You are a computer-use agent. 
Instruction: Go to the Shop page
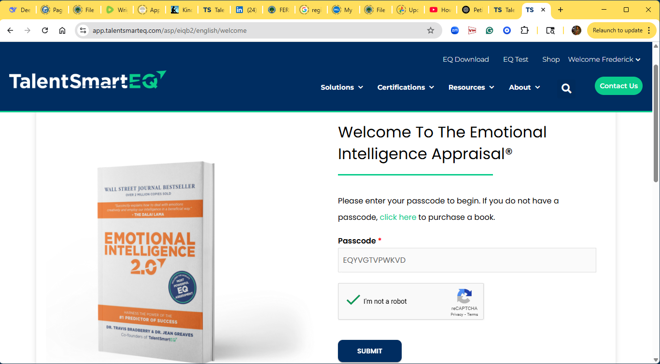[x=551, y=59]
